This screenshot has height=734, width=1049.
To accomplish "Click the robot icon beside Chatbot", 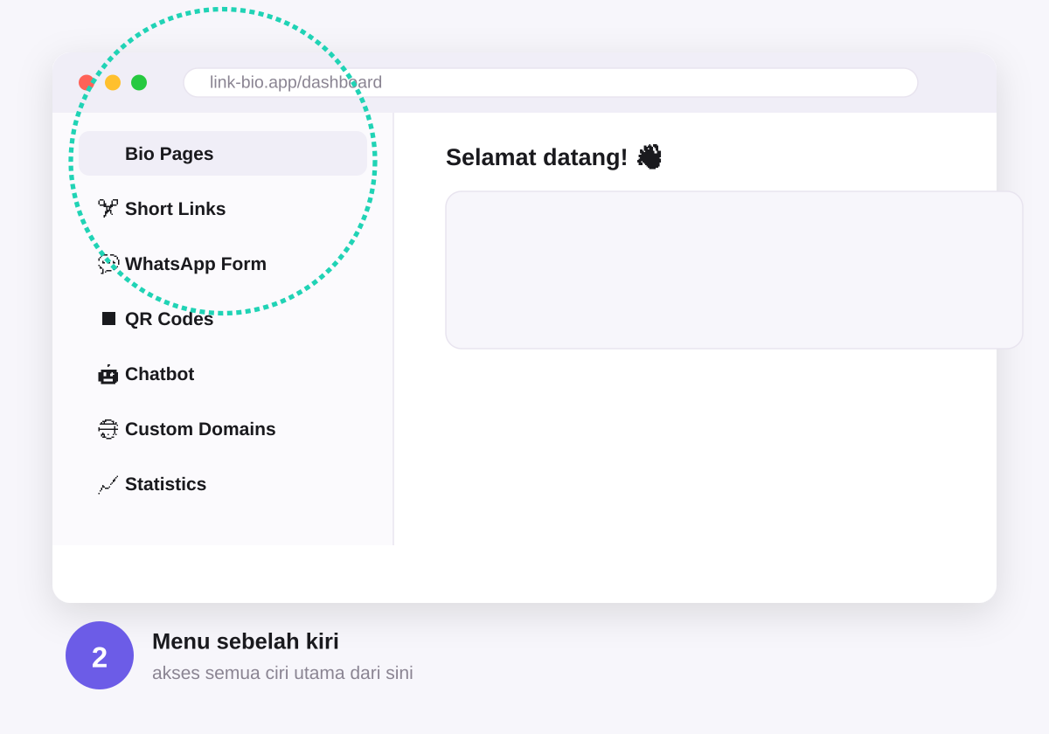I will [108, 374].
